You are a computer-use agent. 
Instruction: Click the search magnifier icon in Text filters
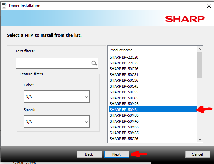coord(94,63)
